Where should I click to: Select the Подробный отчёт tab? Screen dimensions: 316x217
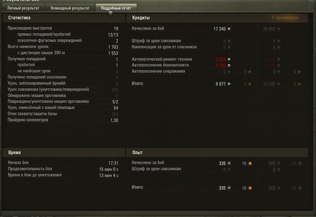click(x=116, y=8)
